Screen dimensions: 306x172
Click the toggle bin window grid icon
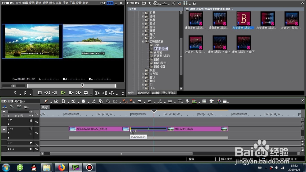(204, 101)
